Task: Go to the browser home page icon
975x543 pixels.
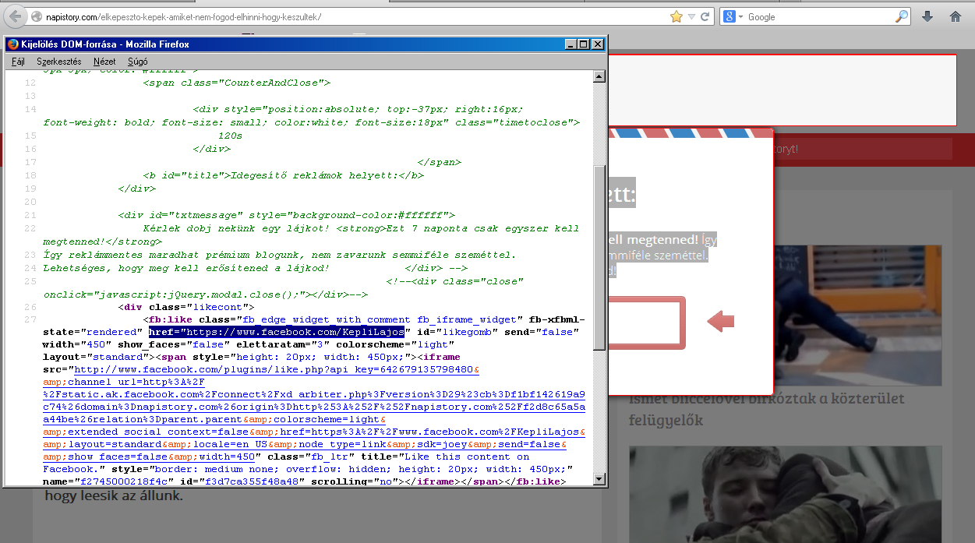Action: coord(956,16)
